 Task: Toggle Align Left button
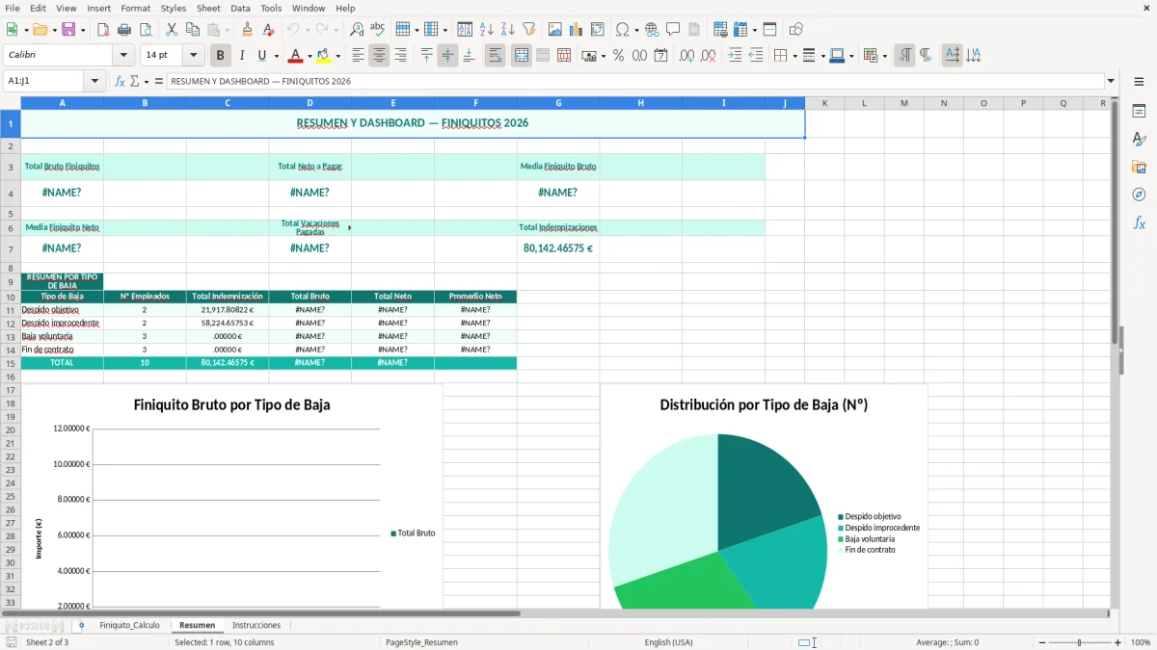click(x=358, y=56)
